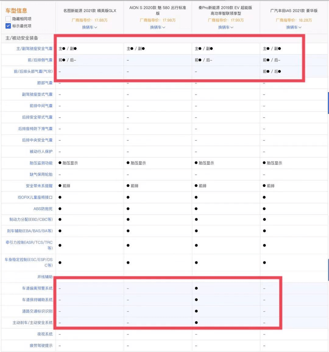
Task: Click 前排 seatbelt reminder cell in AION S column
Action: (133, 186)
